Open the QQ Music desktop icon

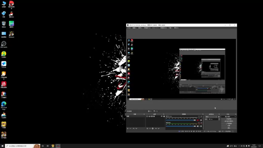[x=4, y=55]
